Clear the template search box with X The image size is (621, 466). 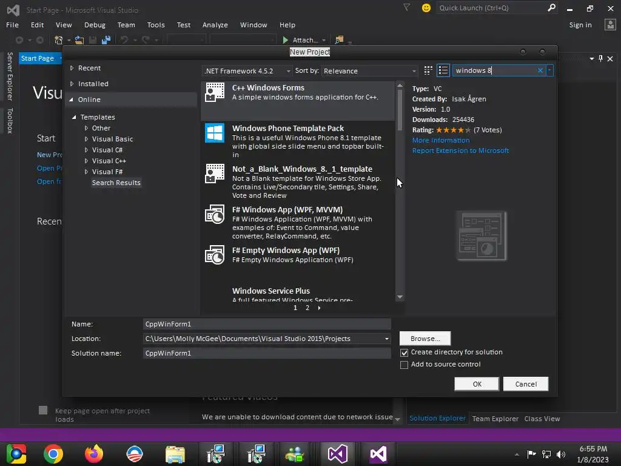click(x=540, y=70)
